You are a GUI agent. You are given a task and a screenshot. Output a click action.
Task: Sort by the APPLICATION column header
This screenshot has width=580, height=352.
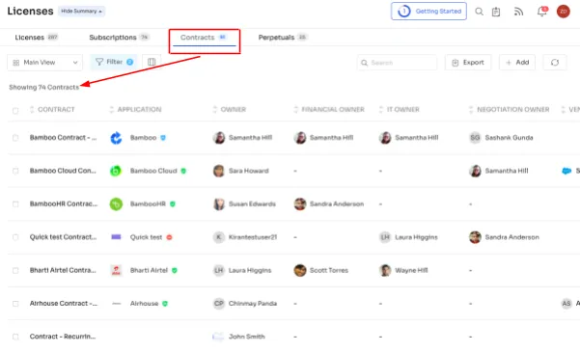coord(139,109)
